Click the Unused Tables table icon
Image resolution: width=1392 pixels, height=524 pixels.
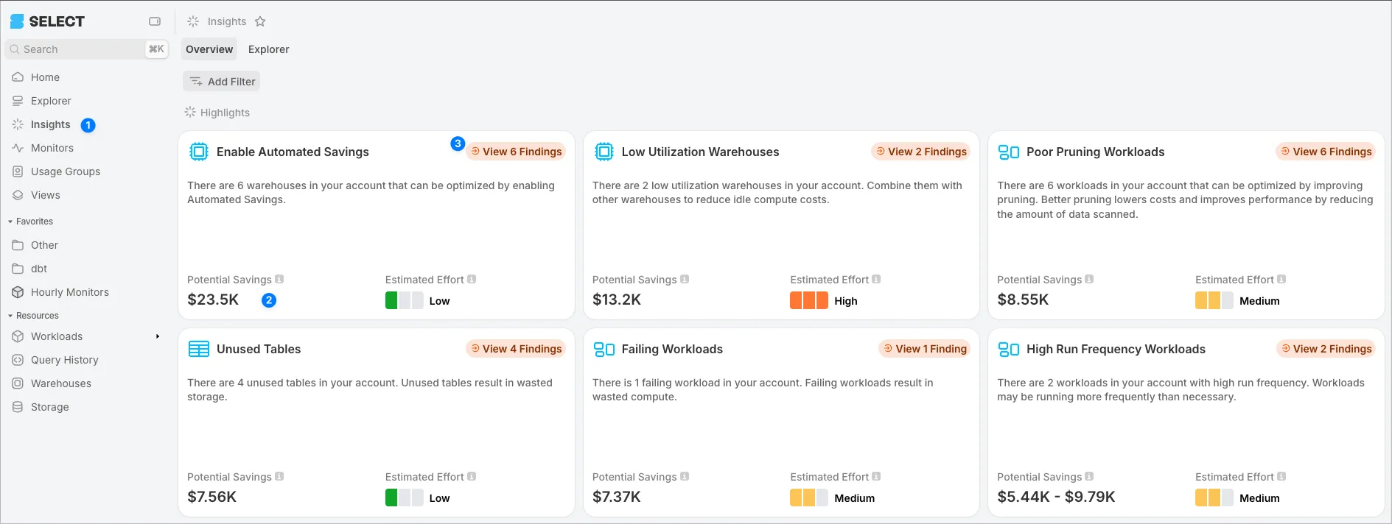pyautogui.click(x=199, y=349)
